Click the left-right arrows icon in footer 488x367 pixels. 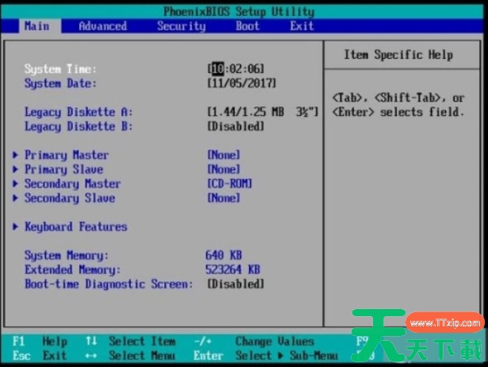click(x=91, y=355)
